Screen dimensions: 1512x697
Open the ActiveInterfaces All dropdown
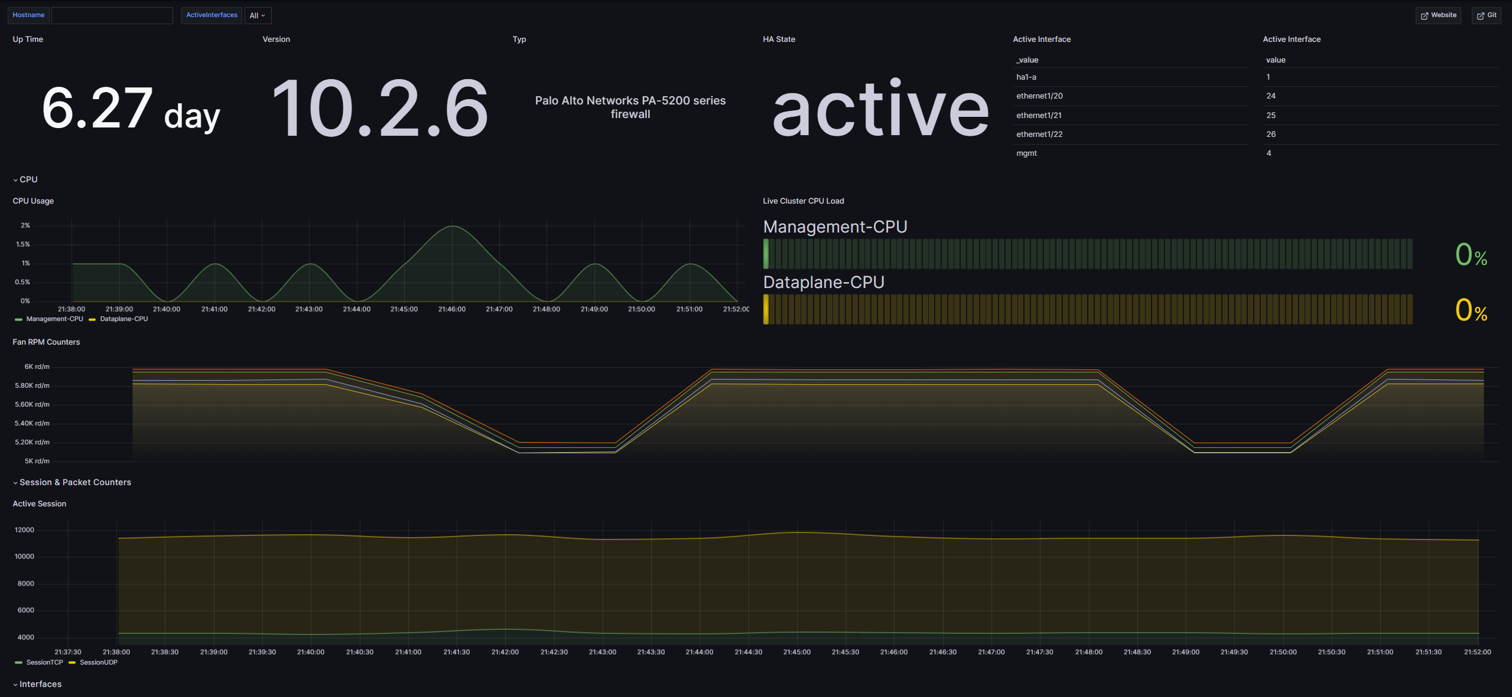258,16
